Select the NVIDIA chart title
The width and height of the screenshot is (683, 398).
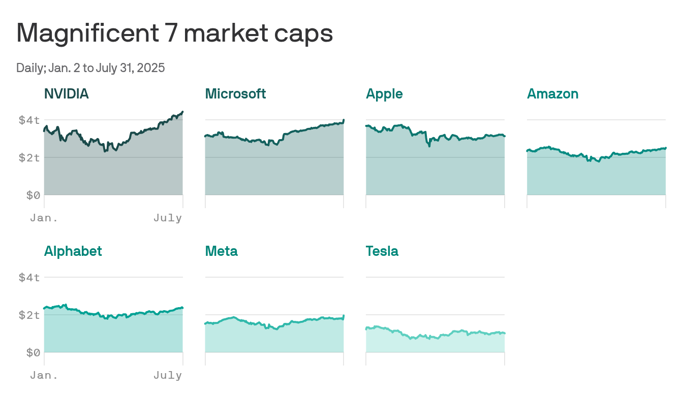click(67, 94)
